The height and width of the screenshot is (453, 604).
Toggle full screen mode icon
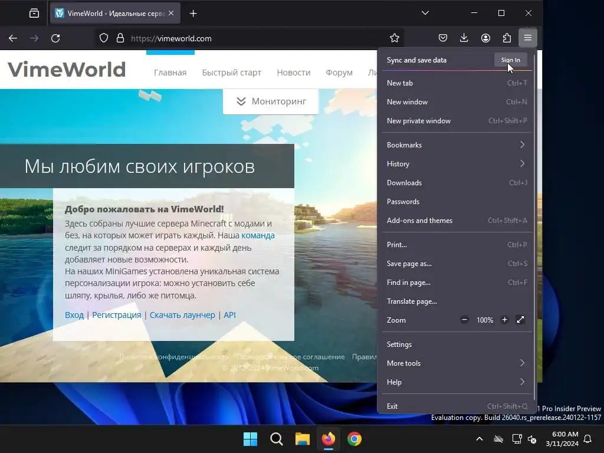click(x=520, y=320)
